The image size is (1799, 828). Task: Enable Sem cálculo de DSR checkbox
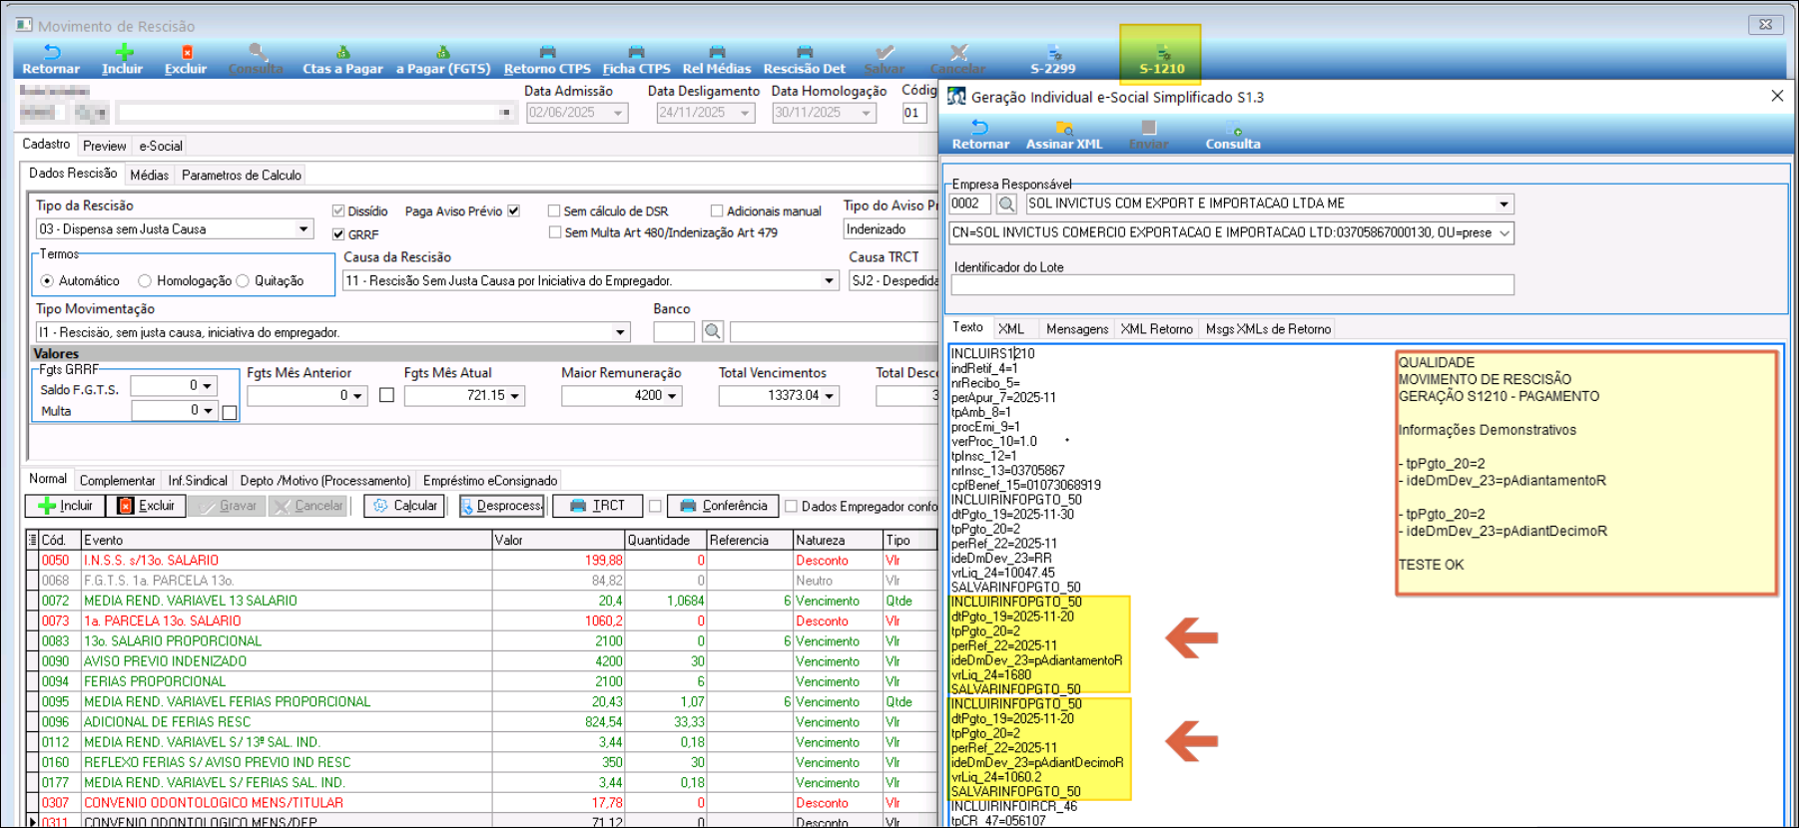pyautogui.click(x=554, y=210)
